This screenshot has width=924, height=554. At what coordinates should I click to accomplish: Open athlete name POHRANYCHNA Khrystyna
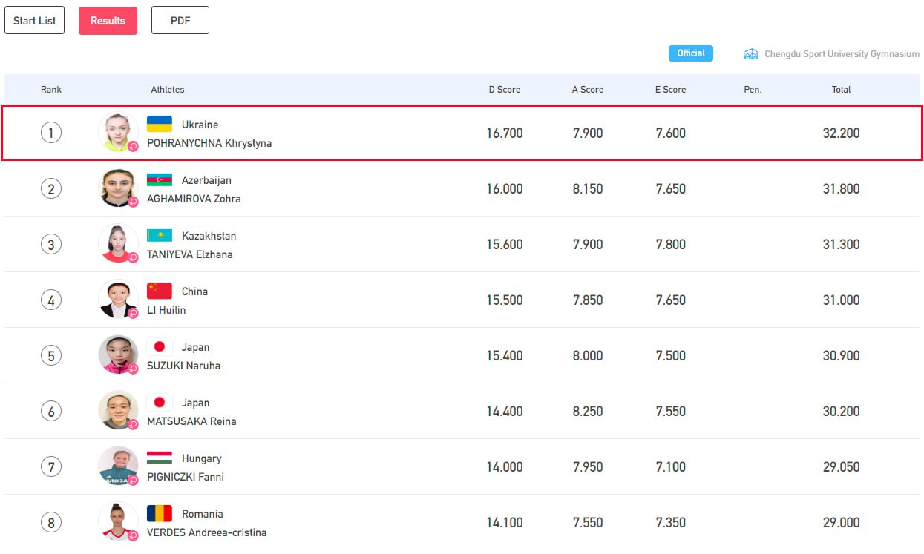209,143
